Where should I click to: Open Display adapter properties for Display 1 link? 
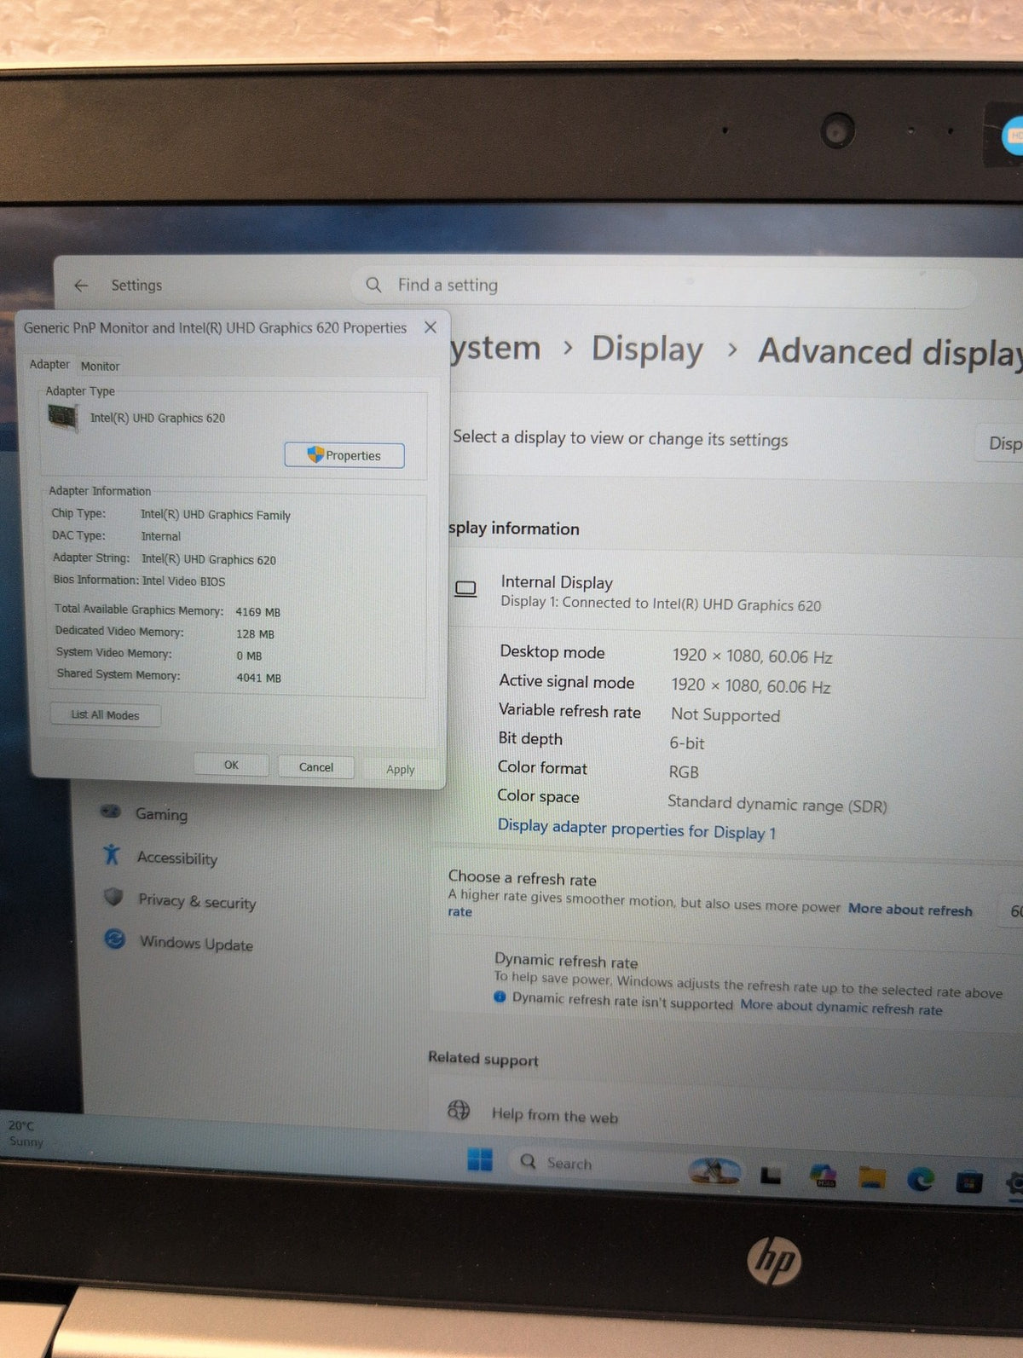pos(637,829)
